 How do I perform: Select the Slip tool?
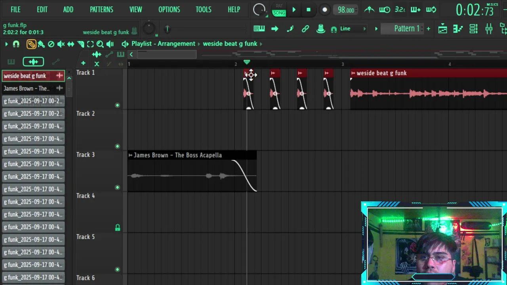[x=71, y=44]
